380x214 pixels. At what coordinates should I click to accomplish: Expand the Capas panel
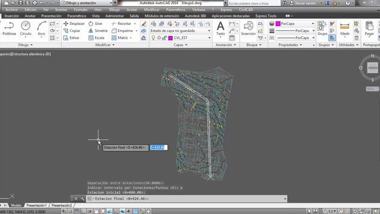pos(180,45)
